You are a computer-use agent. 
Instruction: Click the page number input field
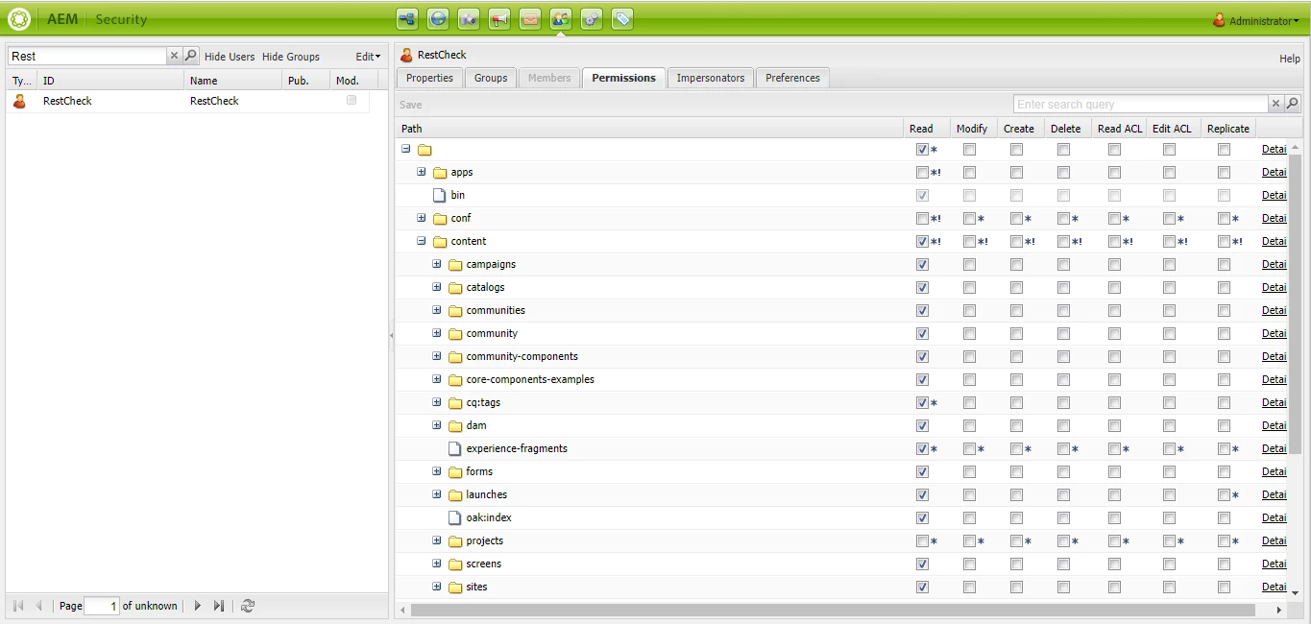pos(102,606)
